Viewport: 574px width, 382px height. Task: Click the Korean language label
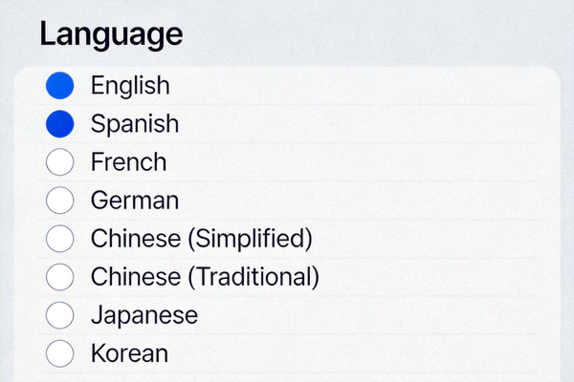pos(129,353)
